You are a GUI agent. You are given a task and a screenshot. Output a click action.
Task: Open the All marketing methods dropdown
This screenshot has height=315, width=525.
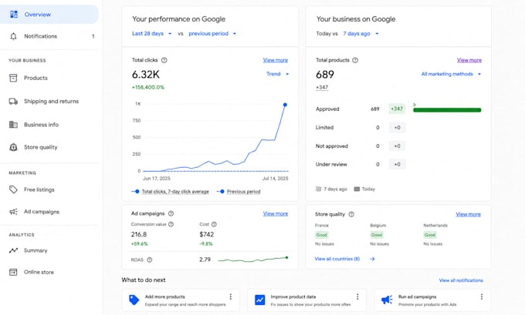pyautogui.click(x=451, y=74)
